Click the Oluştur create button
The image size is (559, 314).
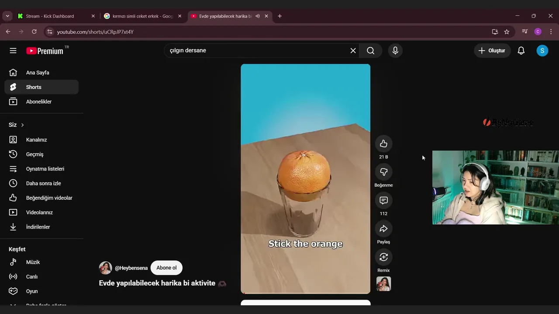pos(492,51)
